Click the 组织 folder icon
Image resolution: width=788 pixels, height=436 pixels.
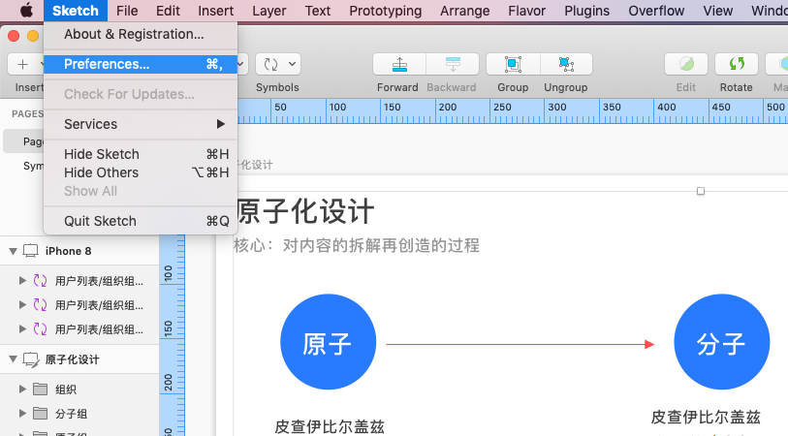pyautogui.click(x=40, y=389)
